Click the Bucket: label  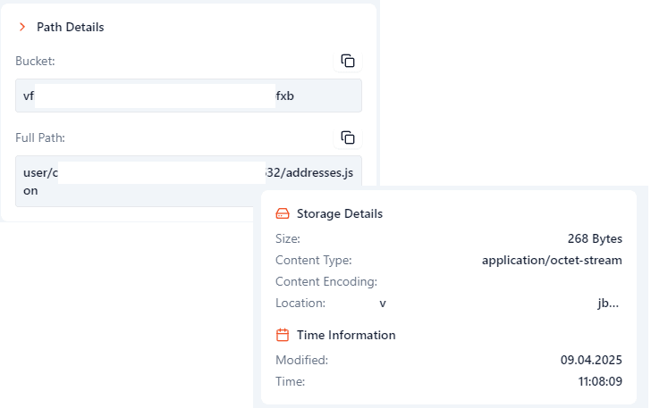click(35, 61)
